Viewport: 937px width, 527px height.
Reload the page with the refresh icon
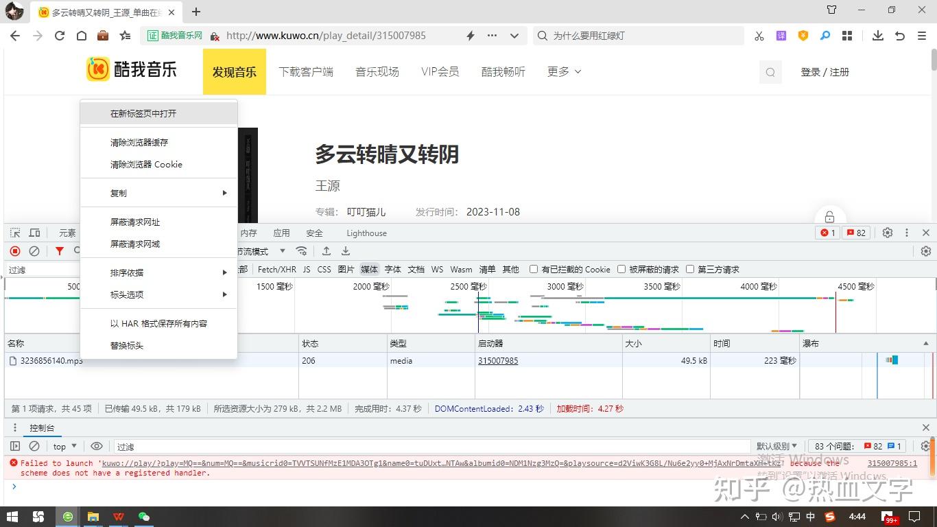point(60,36)
